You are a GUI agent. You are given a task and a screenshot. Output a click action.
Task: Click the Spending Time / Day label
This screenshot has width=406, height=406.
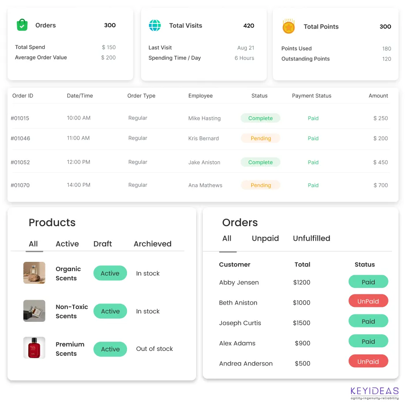175,58
